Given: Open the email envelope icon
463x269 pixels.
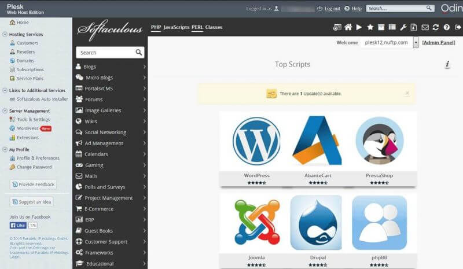Looking at the screenshot, I should tap(425, 27).
